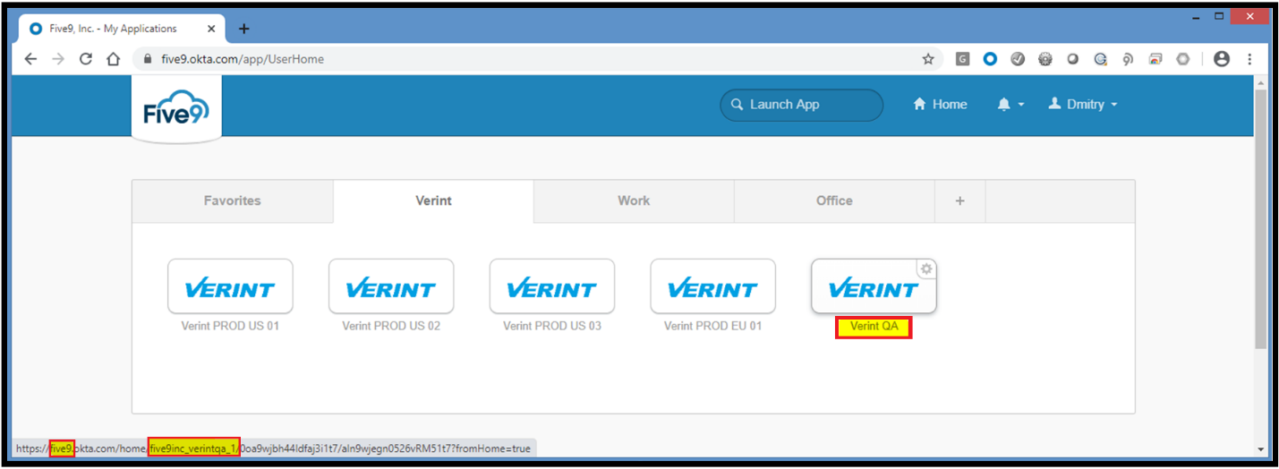1279x469 pixels.
Task: Click the Verint PROD EU 01 label
Action: pos(712,326)
